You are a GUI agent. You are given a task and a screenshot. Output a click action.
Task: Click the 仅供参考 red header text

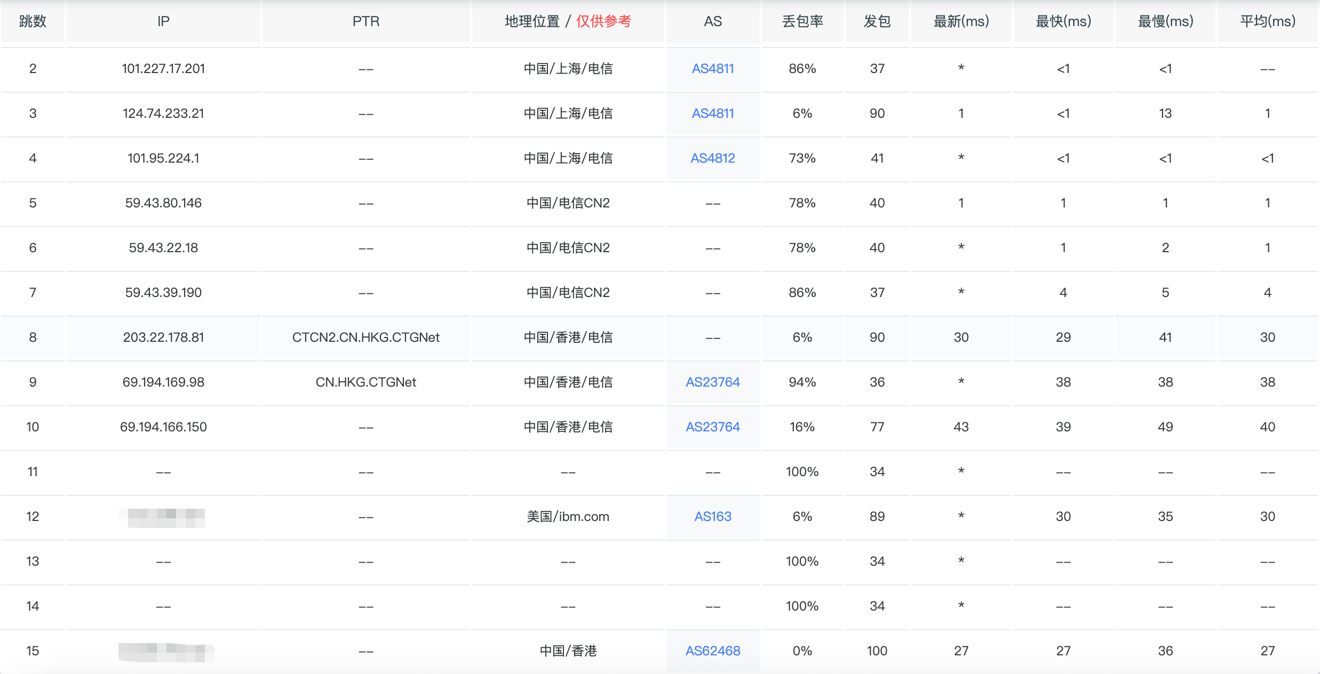click(x=603, y=21)
